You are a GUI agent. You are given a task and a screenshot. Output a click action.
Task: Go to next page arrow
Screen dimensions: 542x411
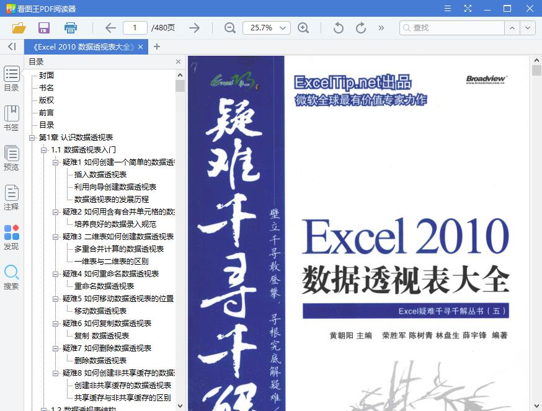(x=194, y=28)
